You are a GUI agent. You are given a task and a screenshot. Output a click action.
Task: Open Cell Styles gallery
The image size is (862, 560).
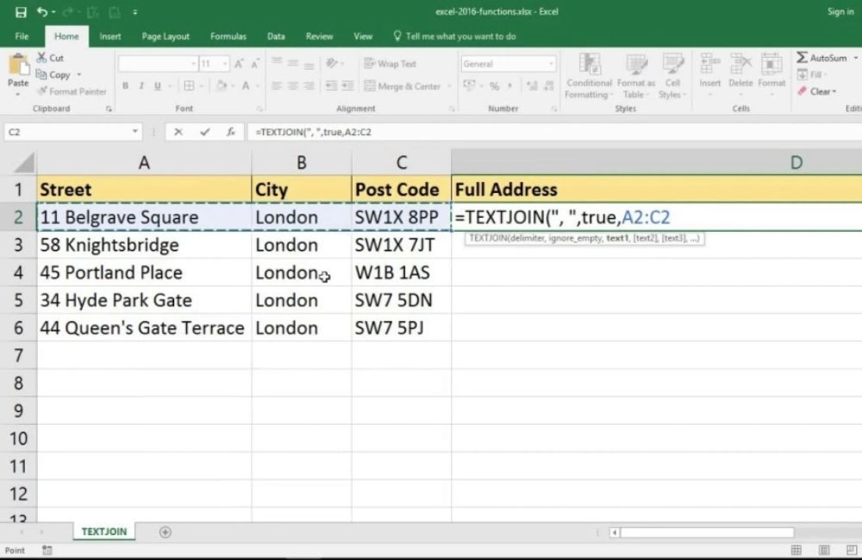tap(672, 77)
